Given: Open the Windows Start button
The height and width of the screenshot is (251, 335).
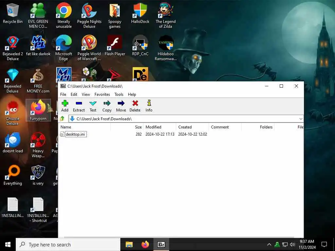Looking at the screenshot, I should (8, 244).
